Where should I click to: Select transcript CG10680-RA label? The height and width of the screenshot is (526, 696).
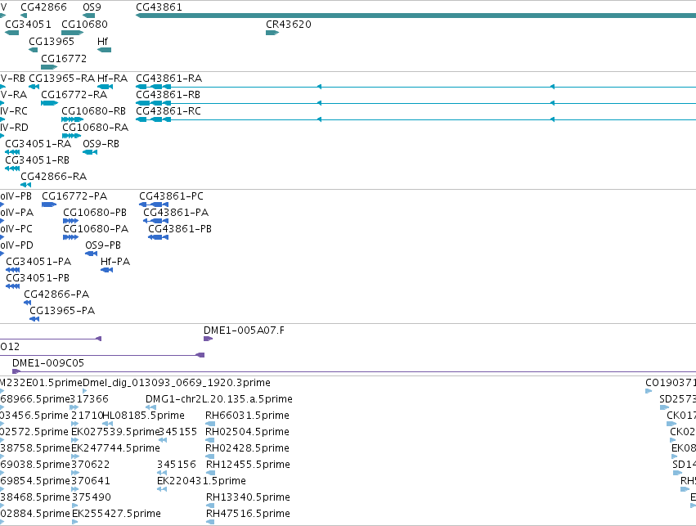pos(96,128)
